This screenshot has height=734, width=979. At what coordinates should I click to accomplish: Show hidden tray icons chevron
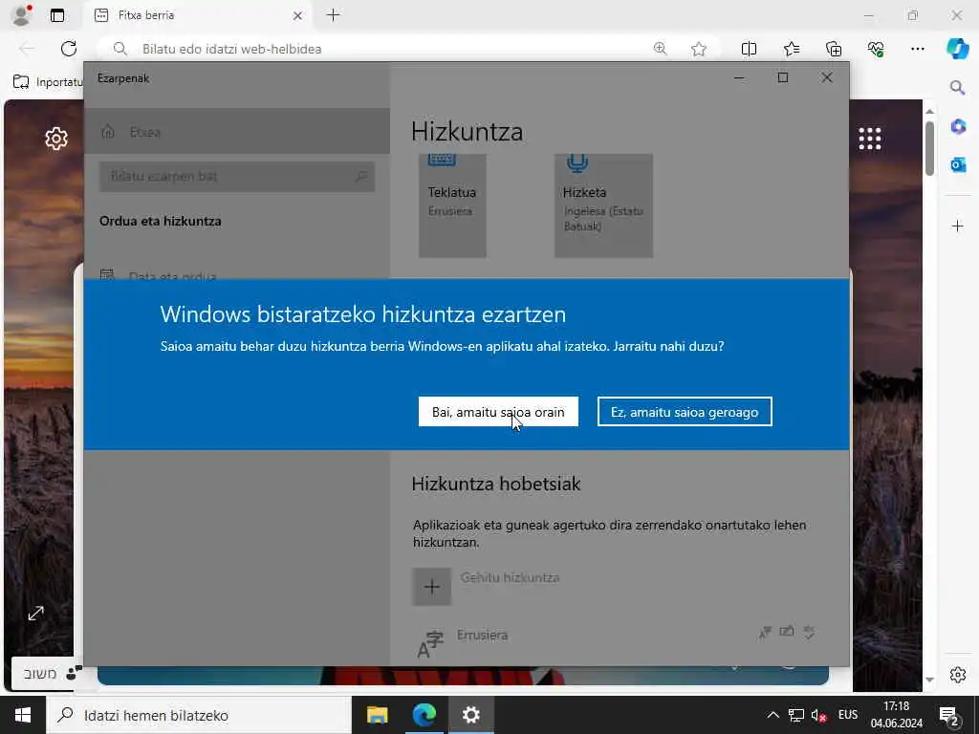[x=772, y=715]
